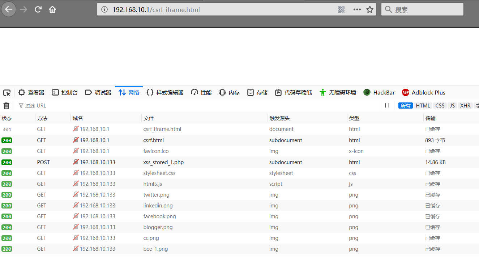Bookmark this page with the star icon
This screenshot has height=259, width=479.
(369, 10)
